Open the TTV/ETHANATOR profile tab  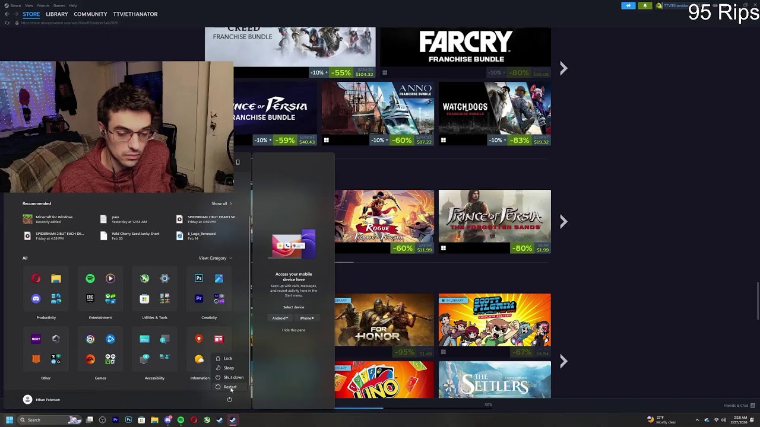135,14
